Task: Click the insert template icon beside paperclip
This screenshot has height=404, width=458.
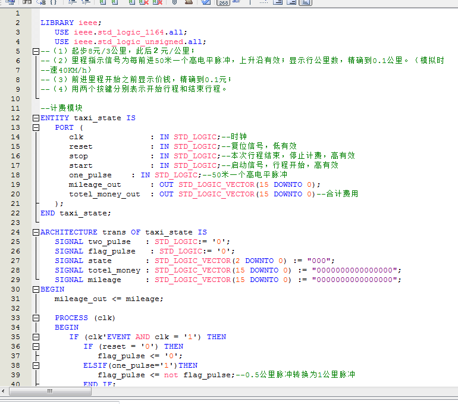Action: [188, 2]
